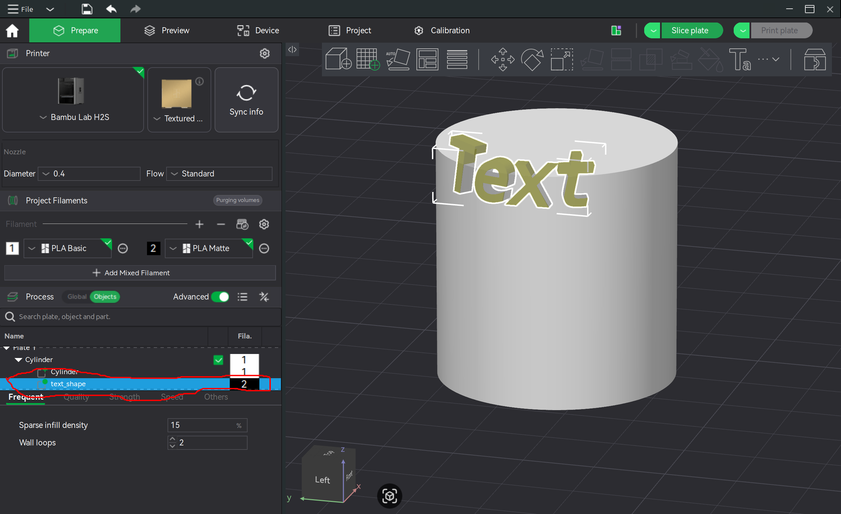Image resolution: width=841 pixels, height=514 pixels.
Task: Open layer height lines tool icon
Action: click(x=457, y=60)
